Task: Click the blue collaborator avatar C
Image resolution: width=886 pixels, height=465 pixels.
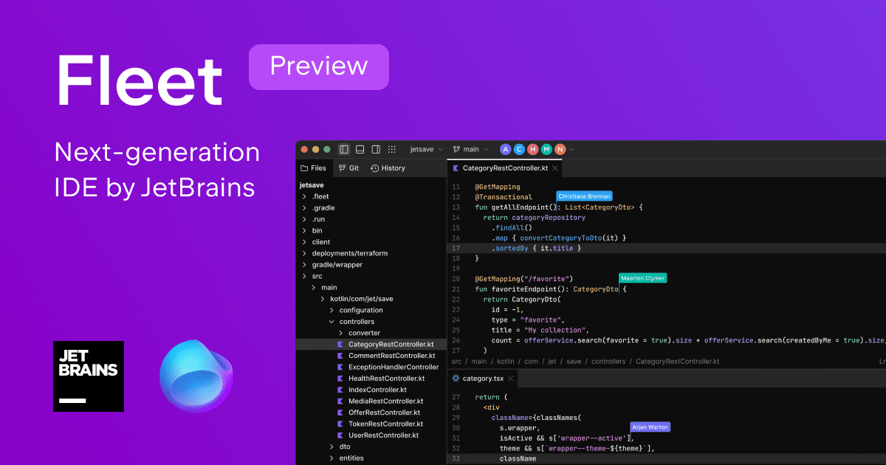Action: pos(519,149)
